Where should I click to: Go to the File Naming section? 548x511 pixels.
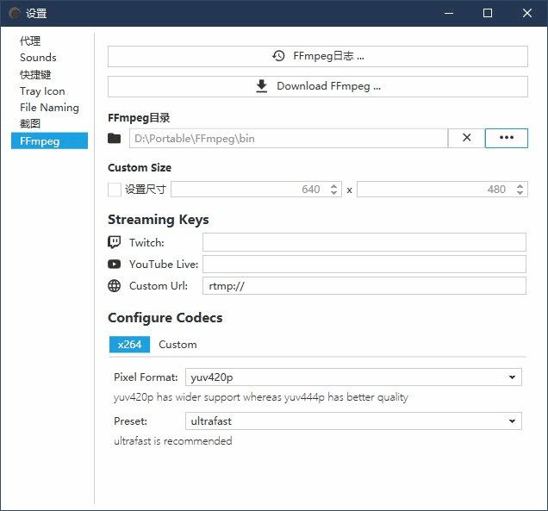pyautogui.click(x=49, y=108)
